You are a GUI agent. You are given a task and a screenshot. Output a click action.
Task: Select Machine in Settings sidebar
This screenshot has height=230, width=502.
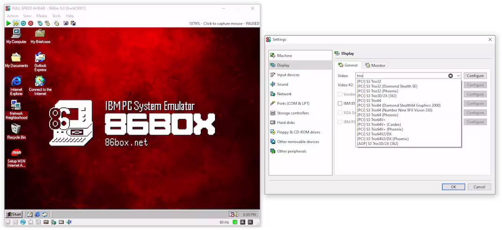[300, 56]
